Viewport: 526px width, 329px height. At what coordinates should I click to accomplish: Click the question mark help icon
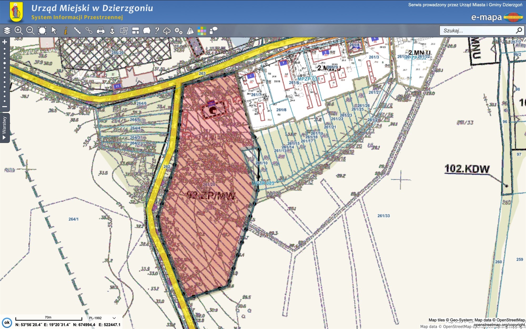click(x=157, y=31)
